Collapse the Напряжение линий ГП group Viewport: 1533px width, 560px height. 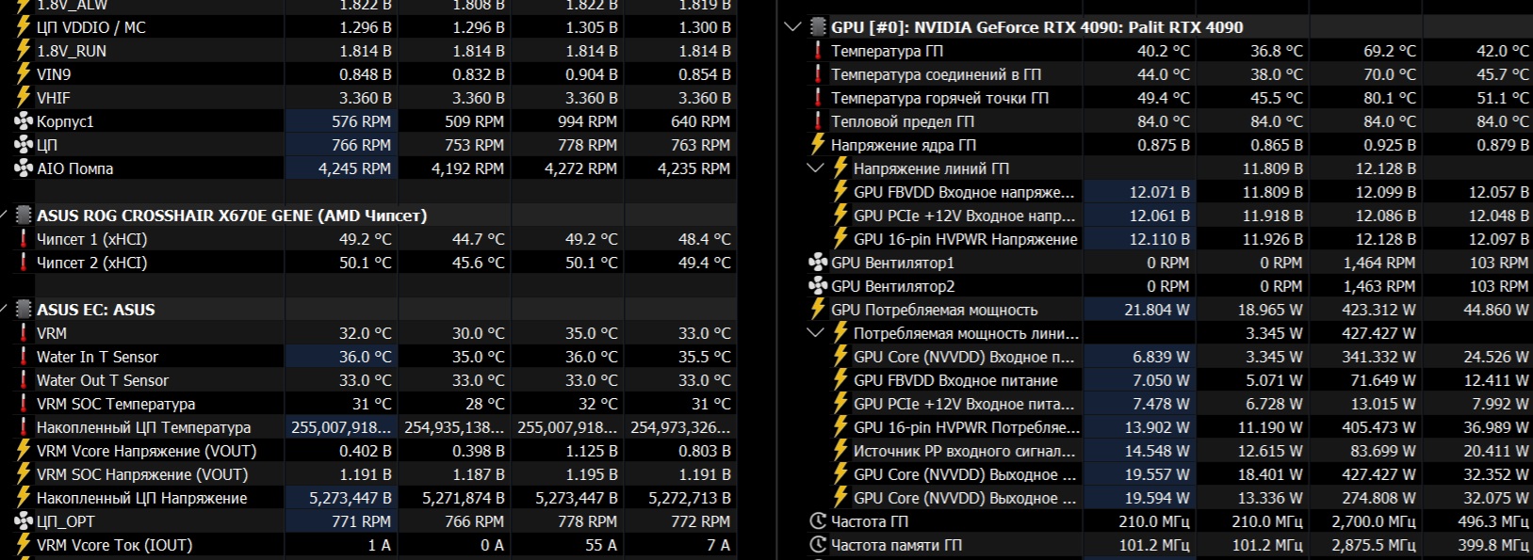[x=816, y=168]
